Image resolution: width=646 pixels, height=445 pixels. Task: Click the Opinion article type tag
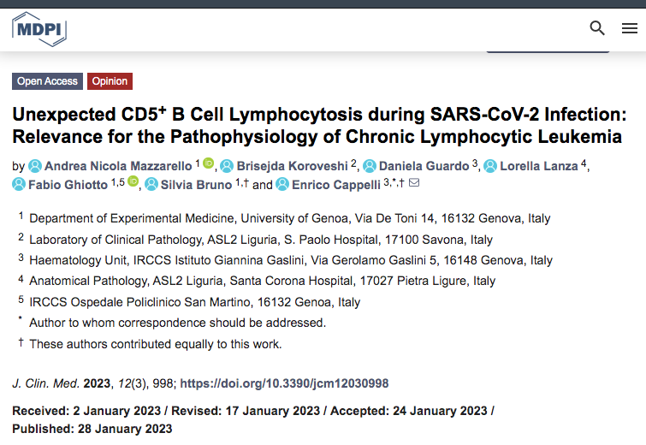(x=110, y=81)
